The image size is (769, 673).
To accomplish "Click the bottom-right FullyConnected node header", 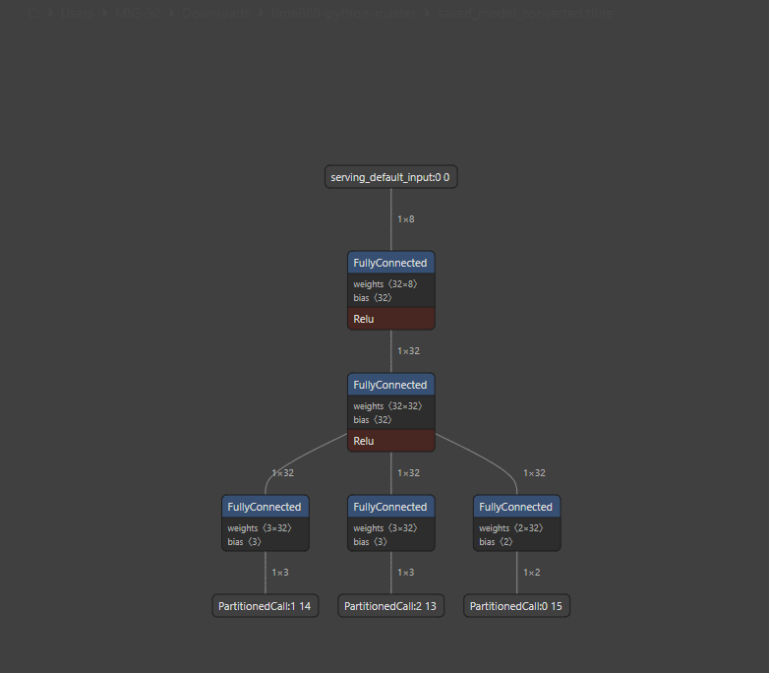I will (x=516, y=507).
